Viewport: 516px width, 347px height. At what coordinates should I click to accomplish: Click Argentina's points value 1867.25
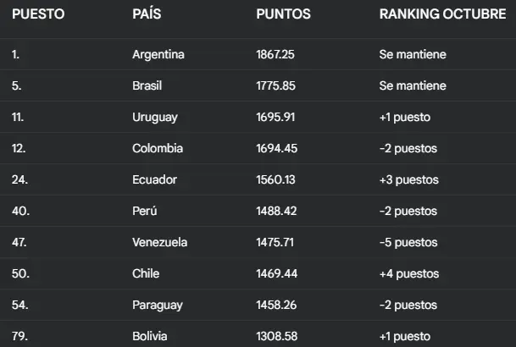point(275,55)
